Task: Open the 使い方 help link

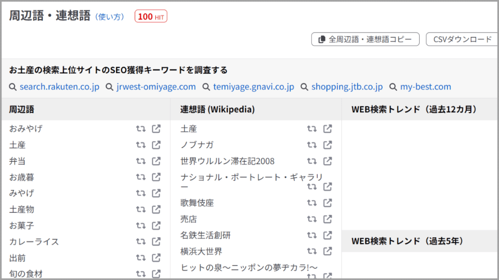Action: click(x=110, y=17)
